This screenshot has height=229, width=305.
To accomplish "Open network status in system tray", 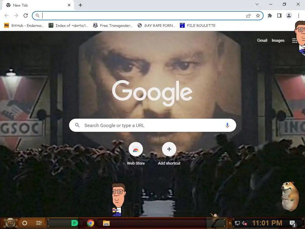I will [237, 223].
